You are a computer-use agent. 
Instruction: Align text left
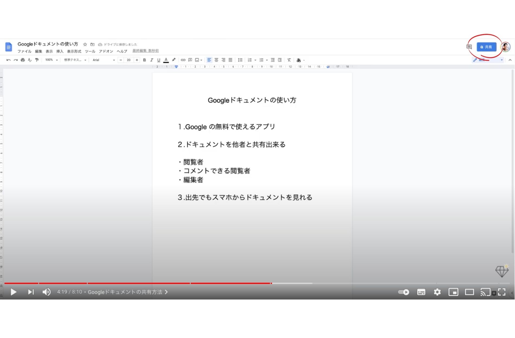(209, 60)
